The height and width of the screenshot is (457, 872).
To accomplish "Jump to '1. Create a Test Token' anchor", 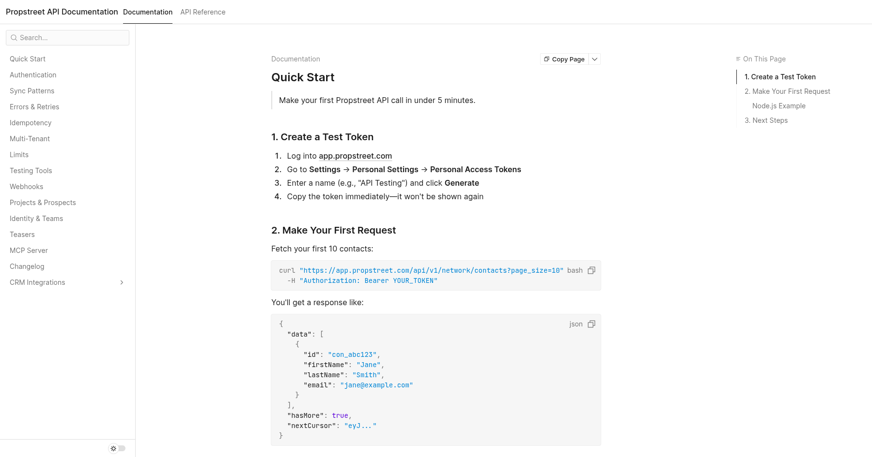I will coord(780,77).
